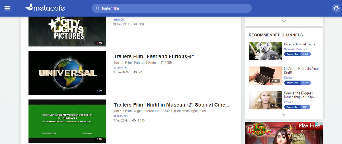Click the search magnifier icon
Image resolution: width=342 pixels, height=144 pixels.
click(97, 8)
